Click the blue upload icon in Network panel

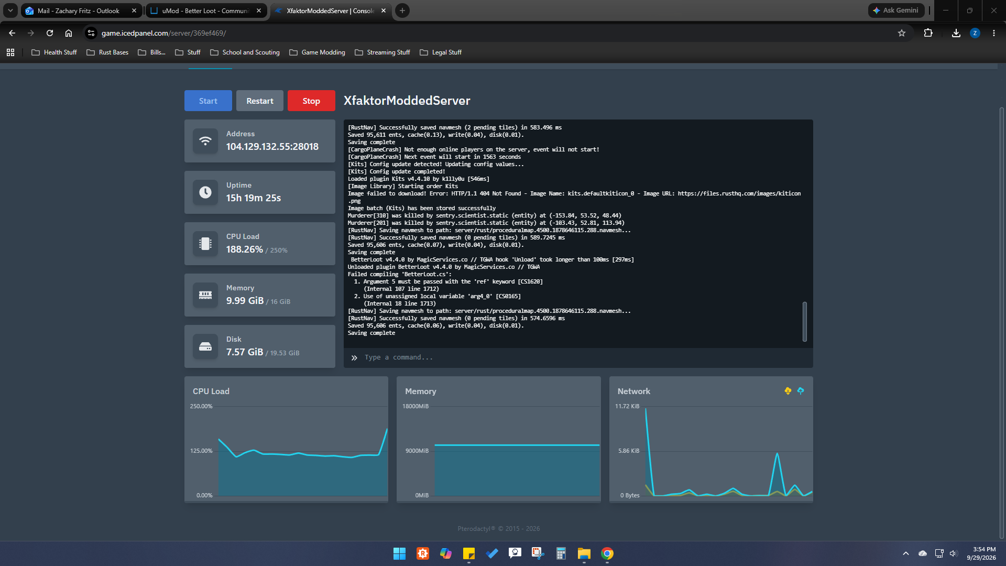pos(801,391)
